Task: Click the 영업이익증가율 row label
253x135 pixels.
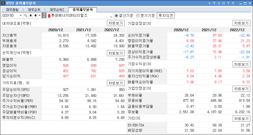Action: click(x=140, y=41)
